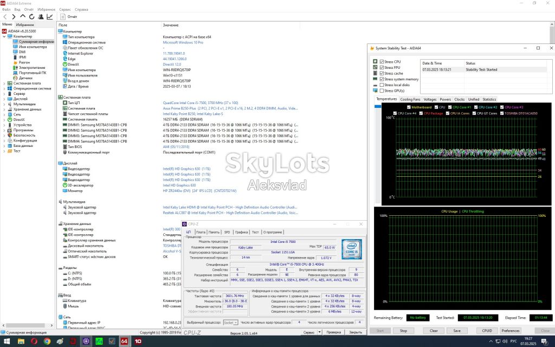Screen dimensions: 555x347
Task: Open Портативный ПК in the sidebar tree
Action: click(33, 73)
